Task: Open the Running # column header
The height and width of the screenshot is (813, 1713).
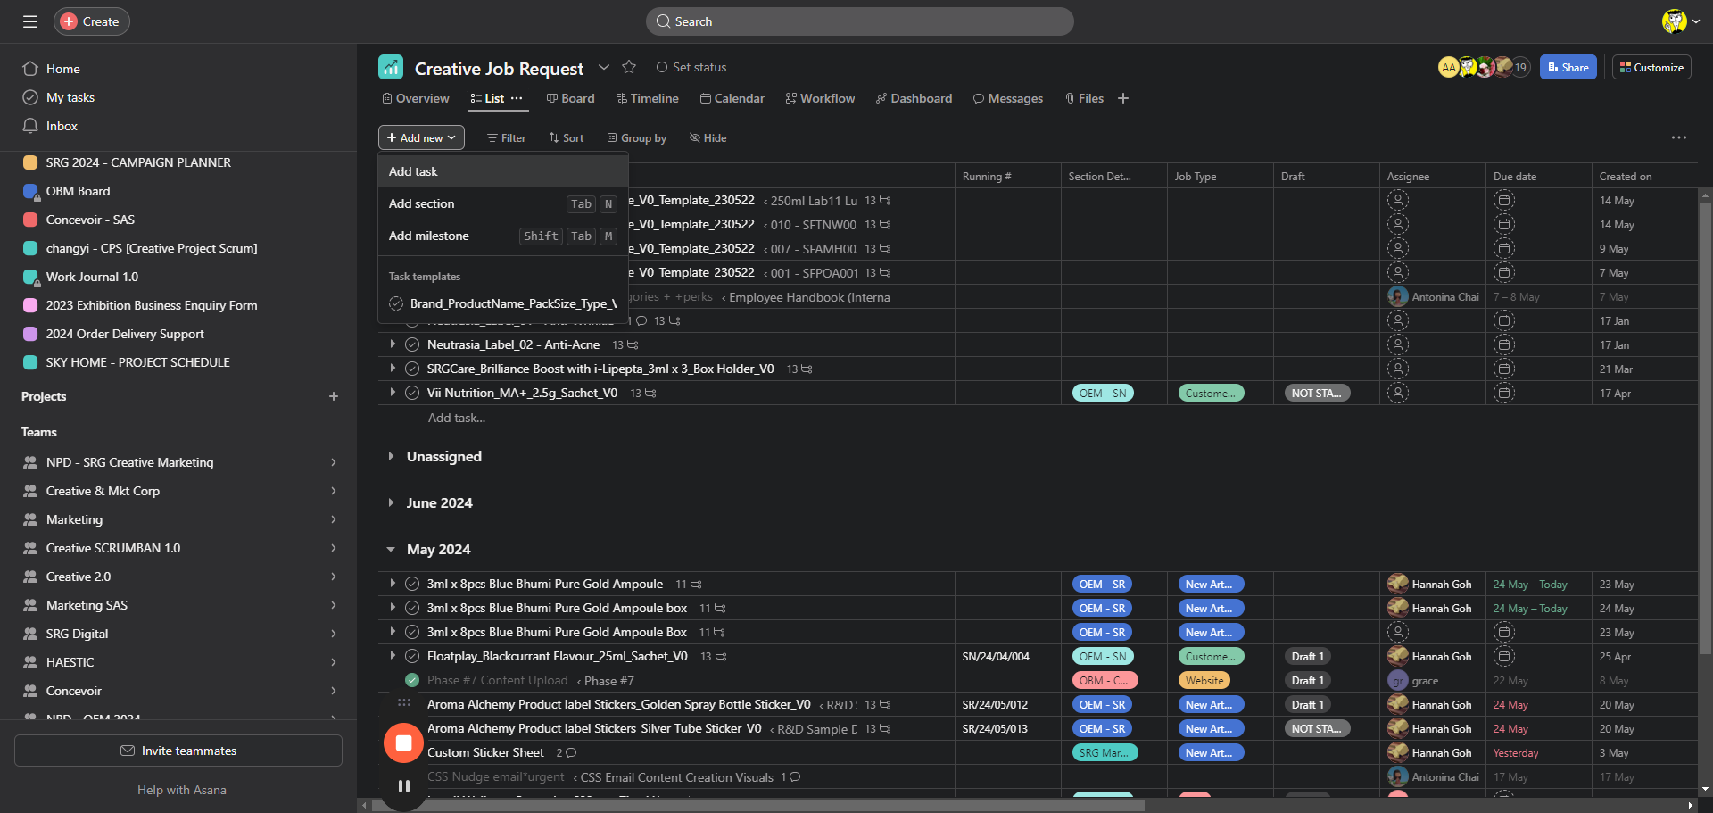Action: pos(1007,177)
